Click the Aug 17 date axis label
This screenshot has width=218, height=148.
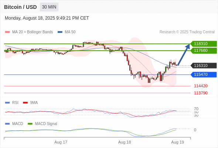[61, 142]
